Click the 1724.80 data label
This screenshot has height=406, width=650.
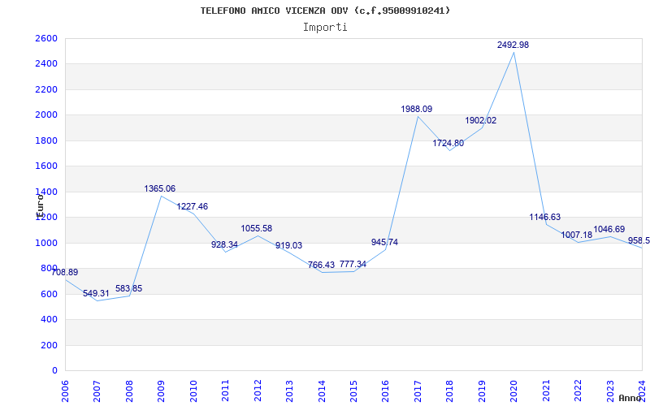448,144
